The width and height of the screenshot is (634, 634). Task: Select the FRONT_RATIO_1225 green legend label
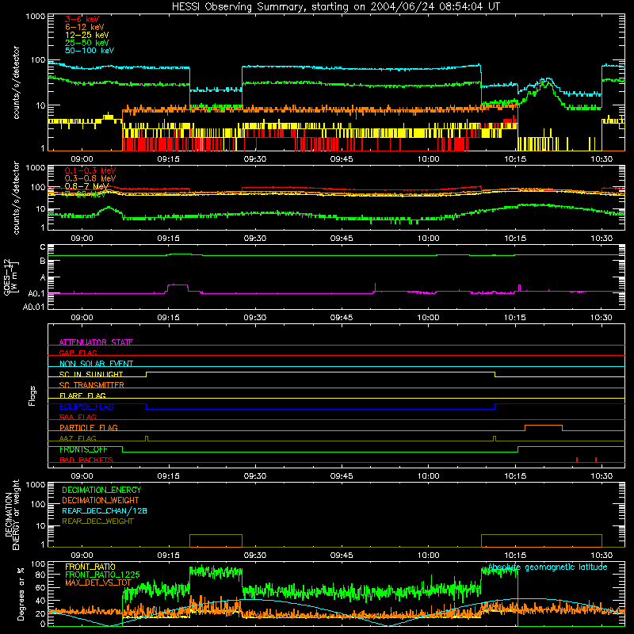tap(102, 575)
